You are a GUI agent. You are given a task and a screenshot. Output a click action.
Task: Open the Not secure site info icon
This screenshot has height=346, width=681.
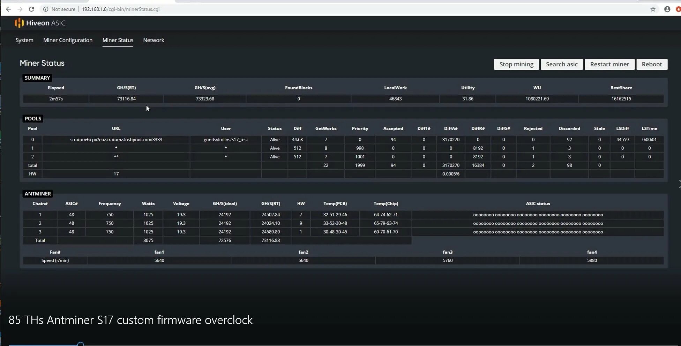(x=45, y=9)
